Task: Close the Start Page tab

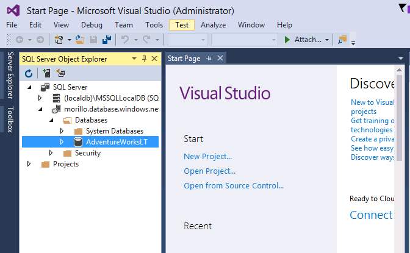Action: pyautogui.click(x=220, y=59)
